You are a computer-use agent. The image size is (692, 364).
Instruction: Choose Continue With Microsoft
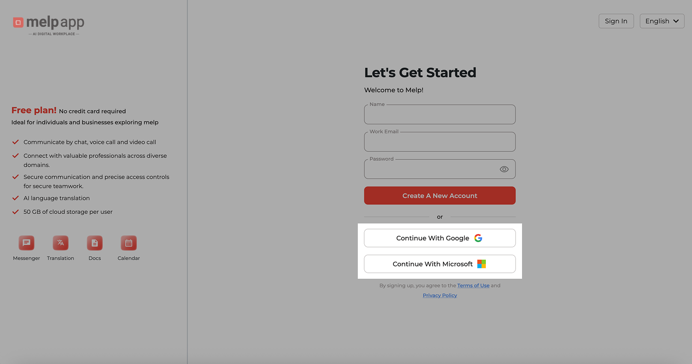tap(439, 264)
